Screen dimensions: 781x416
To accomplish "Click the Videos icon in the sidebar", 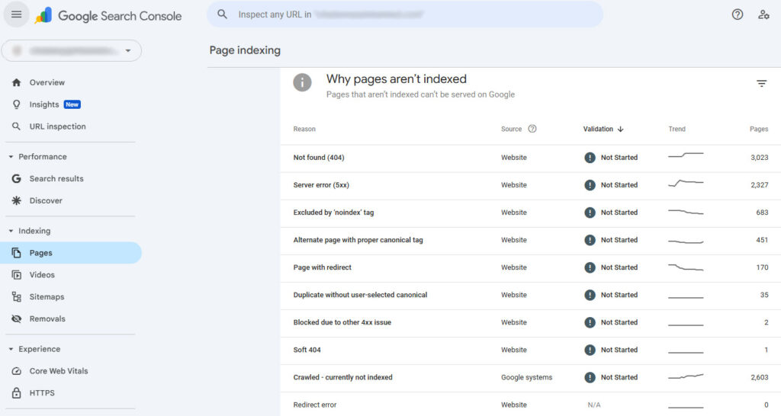I will click(17, 275).
